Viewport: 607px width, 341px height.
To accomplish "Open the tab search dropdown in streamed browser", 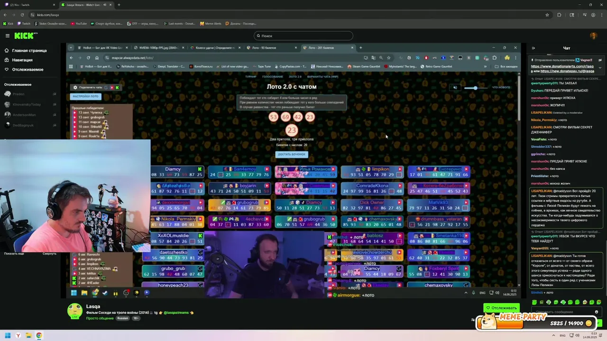I will pos(71,47).
